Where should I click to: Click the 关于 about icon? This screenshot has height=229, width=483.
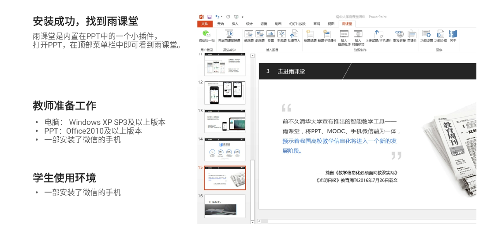(x=453, y=34)
